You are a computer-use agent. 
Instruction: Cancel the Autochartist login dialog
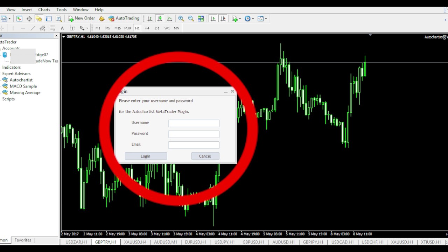pyautogui.click(x=205, y=156)
